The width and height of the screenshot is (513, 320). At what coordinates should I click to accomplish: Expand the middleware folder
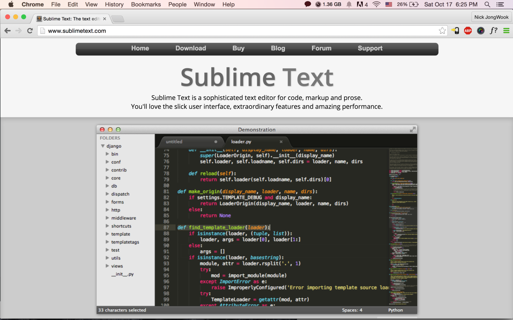pos(107,218)
